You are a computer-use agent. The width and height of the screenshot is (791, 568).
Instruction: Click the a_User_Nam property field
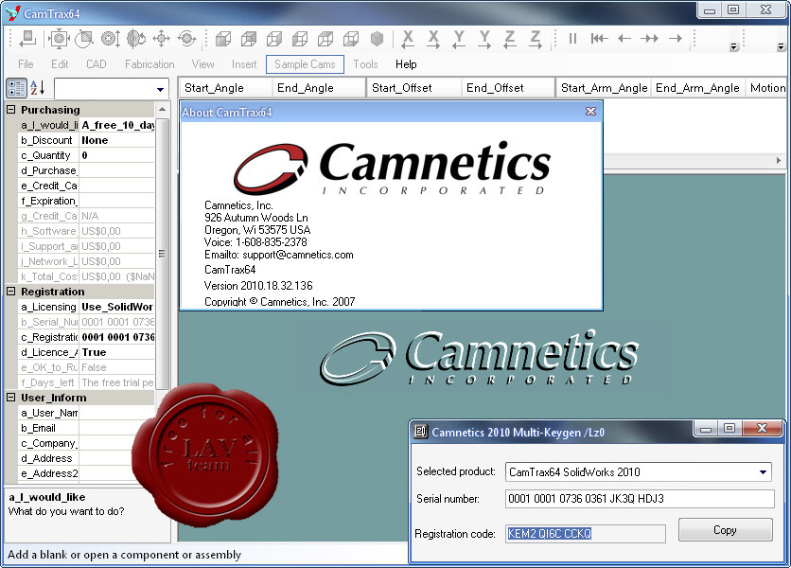[x=117, y=413]
